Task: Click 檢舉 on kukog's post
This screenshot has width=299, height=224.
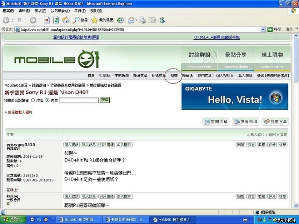Action: pyautogui.click(x=282, y=196)
